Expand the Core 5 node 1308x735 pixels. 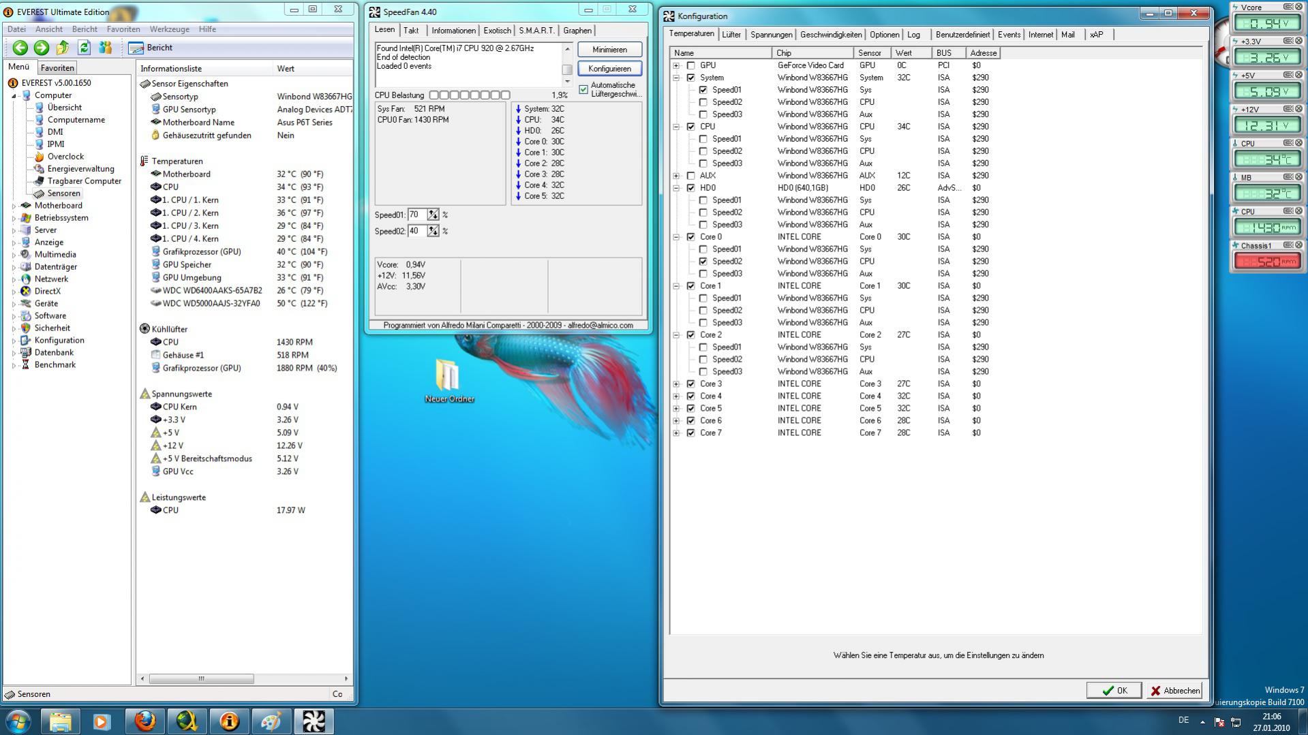(x=676, y=409)
